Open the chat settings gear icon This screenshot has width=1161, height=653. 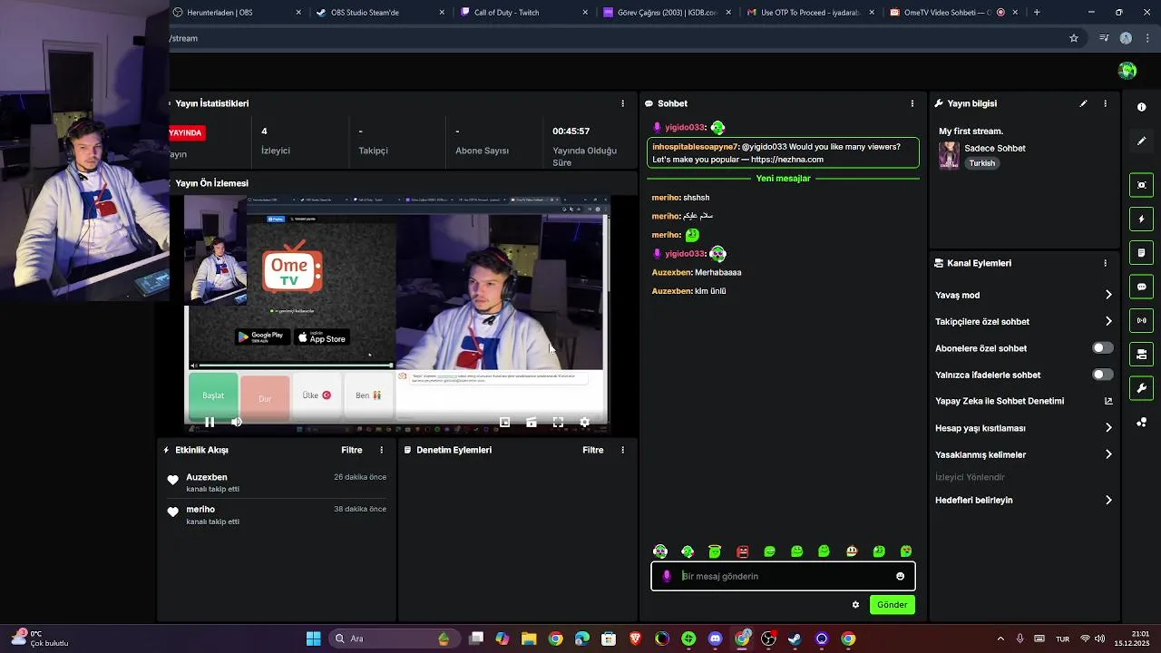tap(855, 605)
